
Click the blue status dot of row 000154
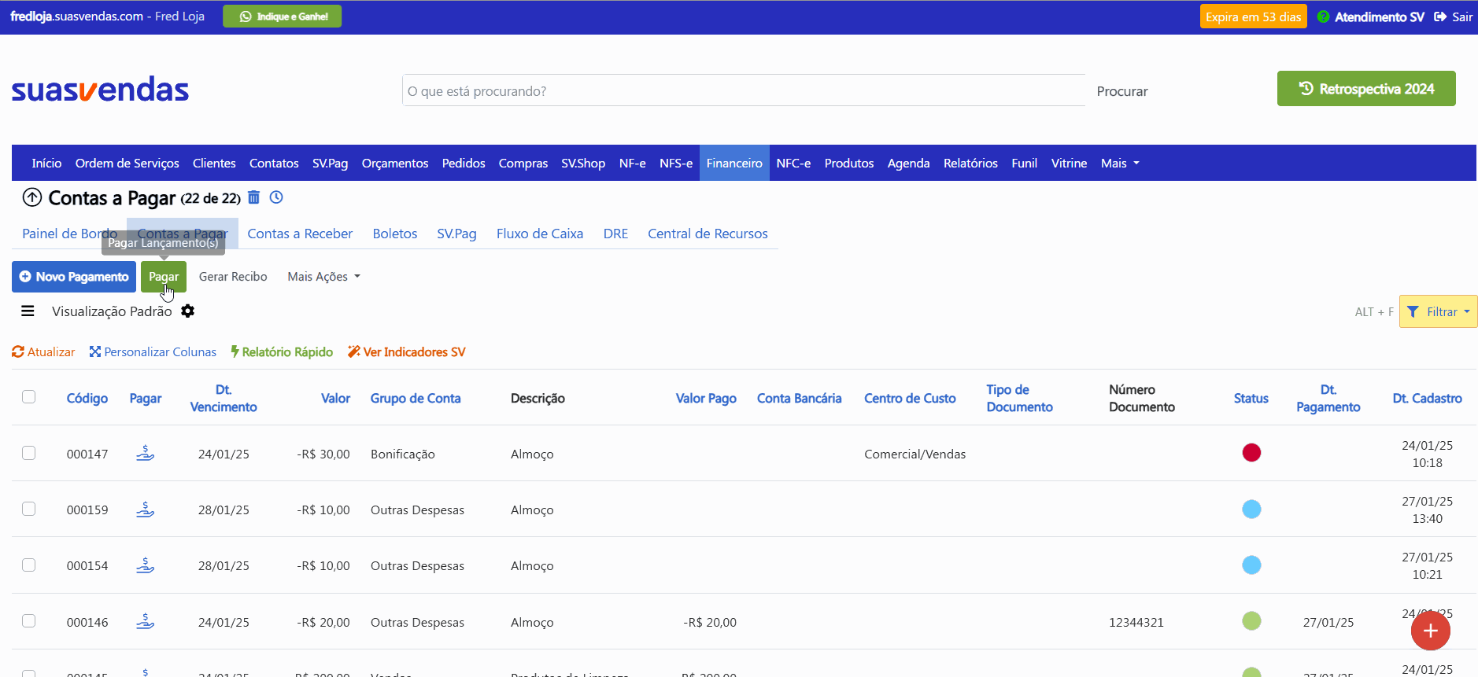(x=1251, y=565)
